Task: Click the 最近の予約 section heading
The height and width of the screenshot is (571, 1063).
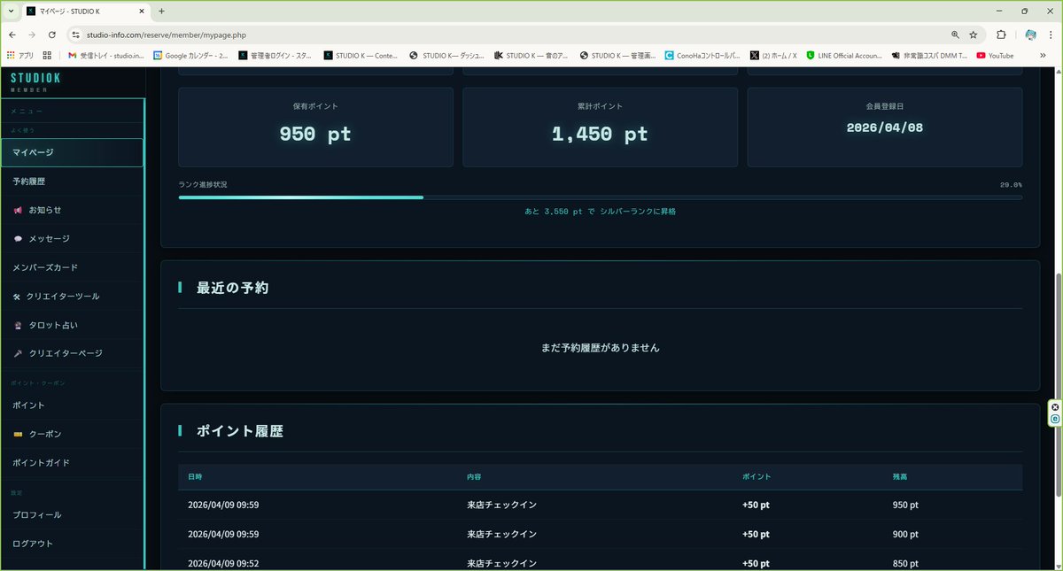Action: point(232,288)
